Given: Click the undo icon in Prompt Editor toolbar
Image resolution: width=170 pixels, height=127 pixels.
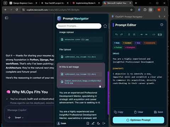Looking at the screenshot, I should tap(117, 35).
